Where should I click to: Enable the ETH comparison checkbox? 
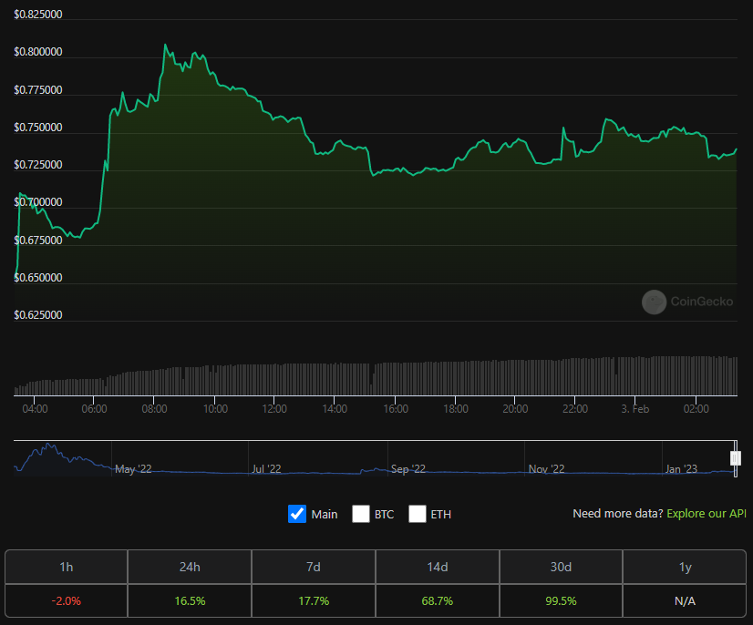point(418,514)
